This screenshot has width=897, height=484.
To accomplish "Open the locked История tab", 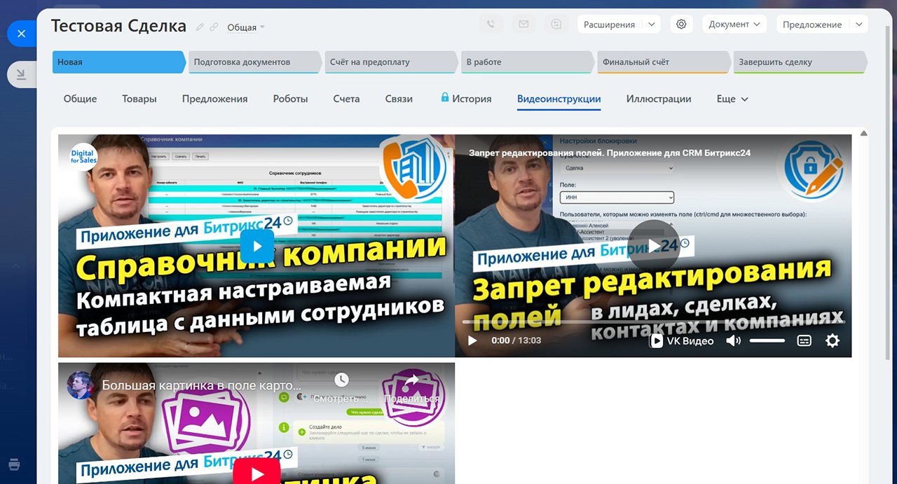I will (466, 99).
